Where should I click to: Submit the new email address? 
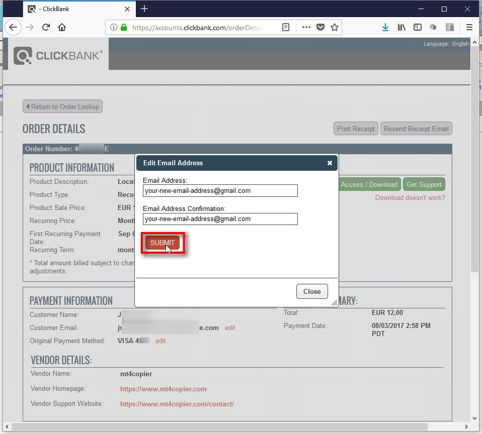pyautogui.click(x=163, y=243)
